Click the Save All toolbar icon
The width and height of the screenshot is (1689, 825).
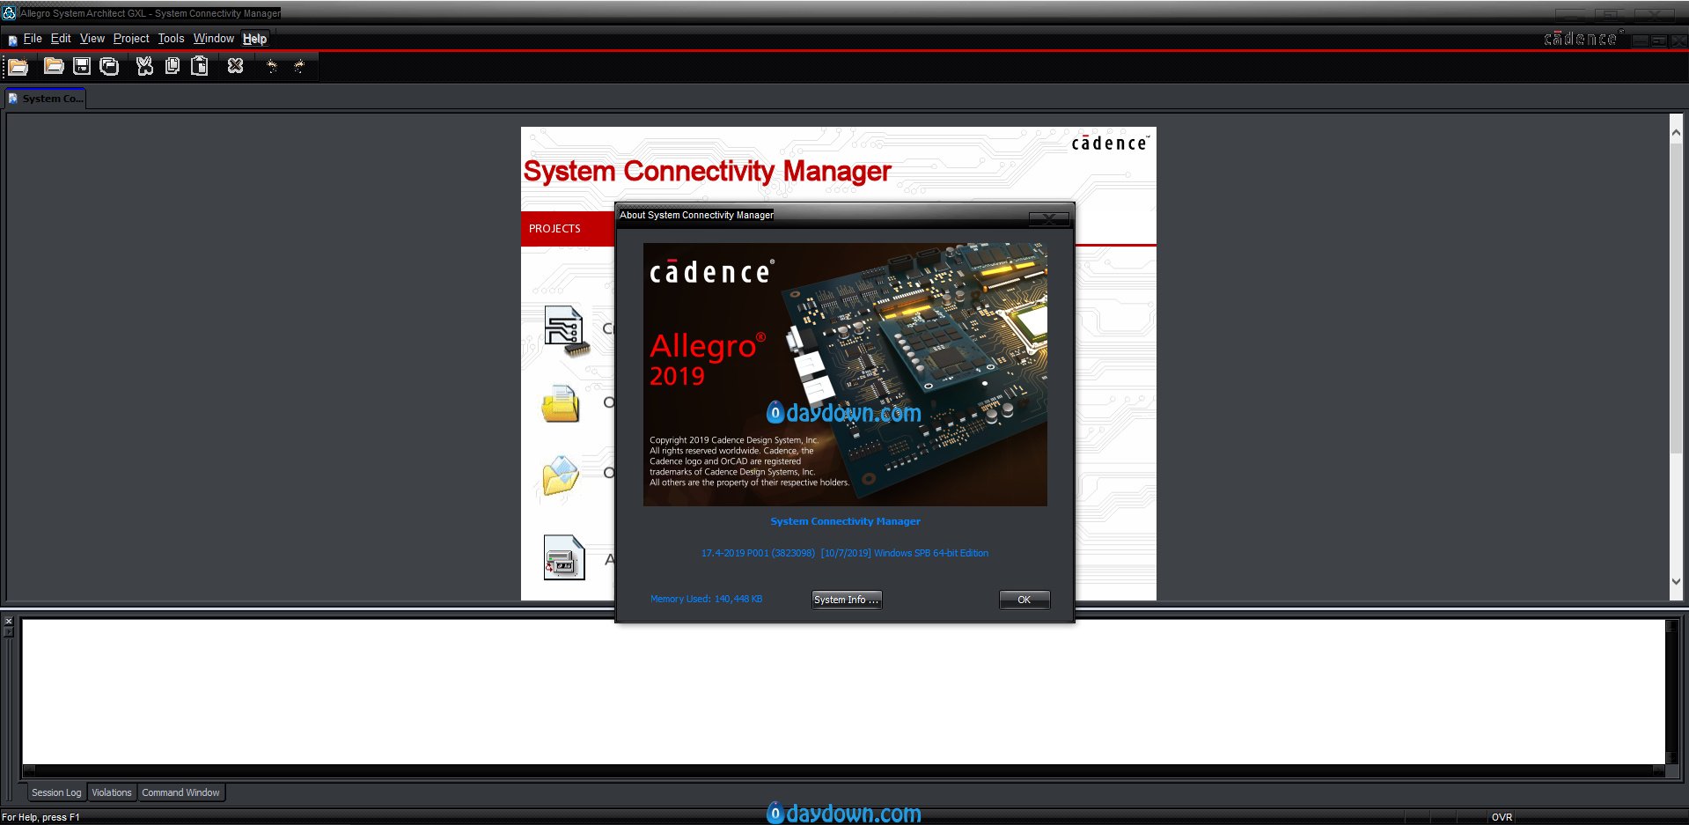pos(109,66)
